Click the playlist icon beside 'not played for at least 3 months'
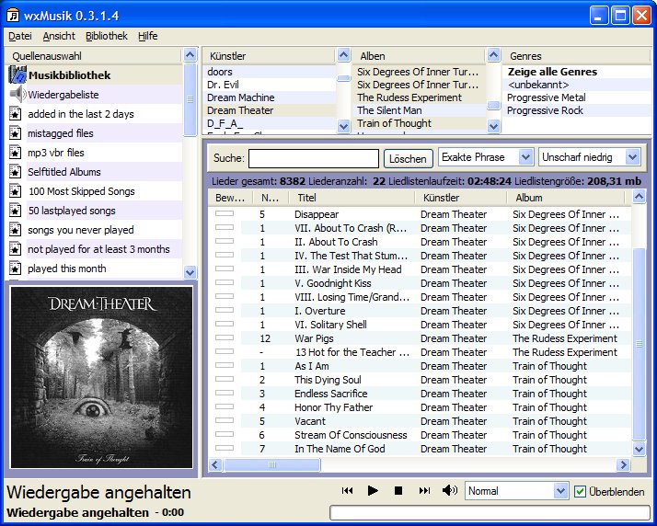657x526 pixels. (15, 249)
